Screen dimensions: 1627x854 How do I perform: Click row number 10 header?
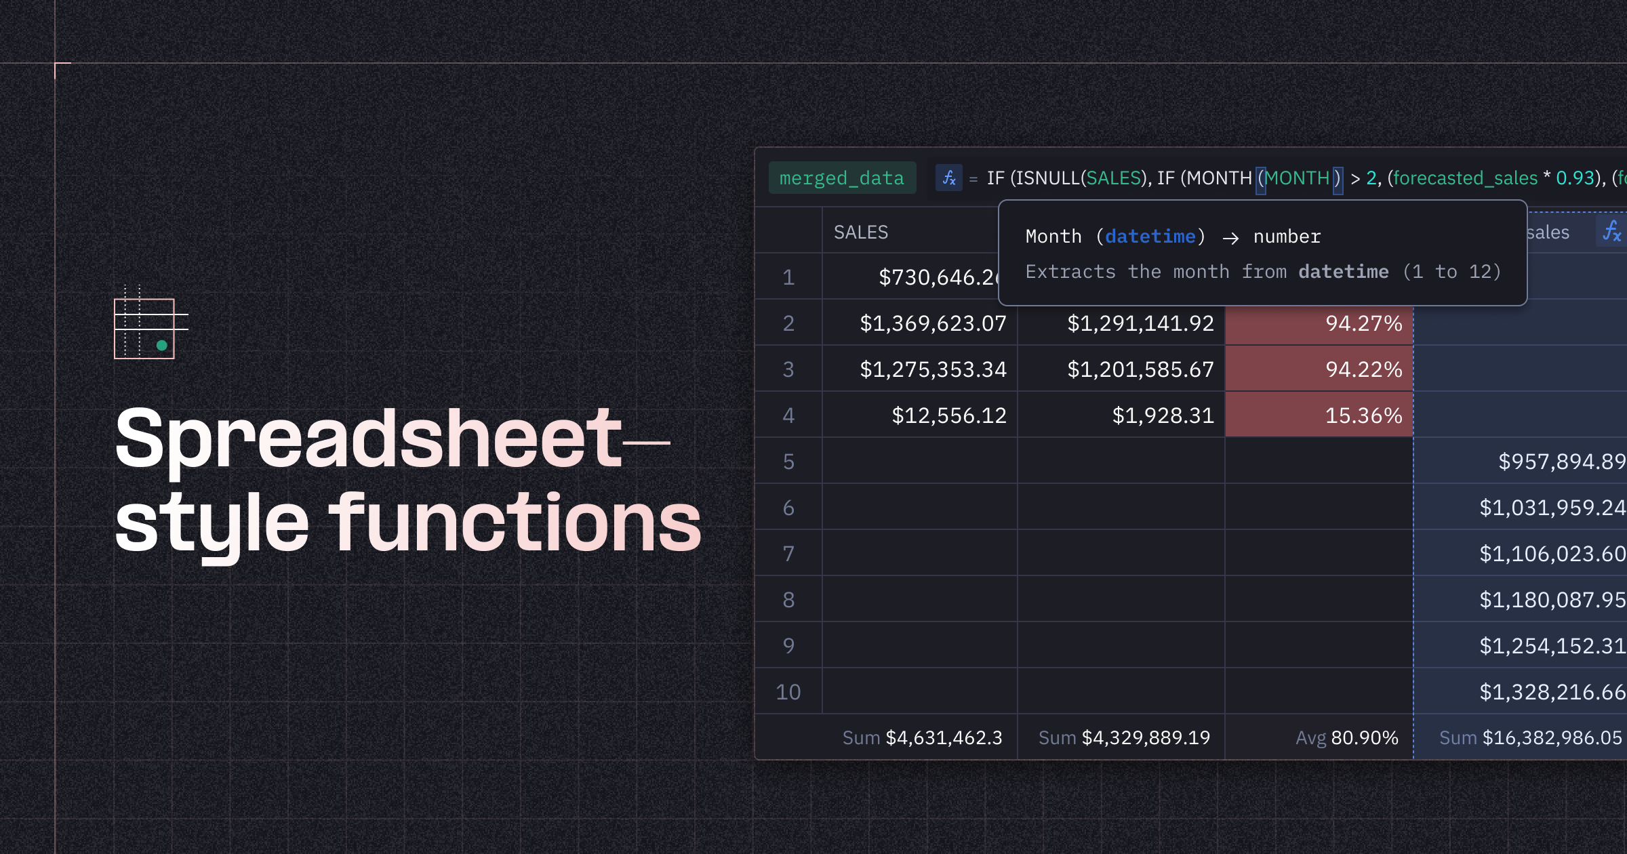pyautogui.click(x=788, y=692)
